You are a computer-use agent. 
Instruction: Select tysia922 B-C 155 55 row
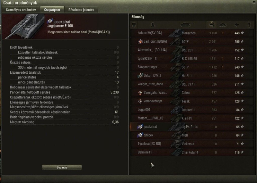(x=192, y=59)
